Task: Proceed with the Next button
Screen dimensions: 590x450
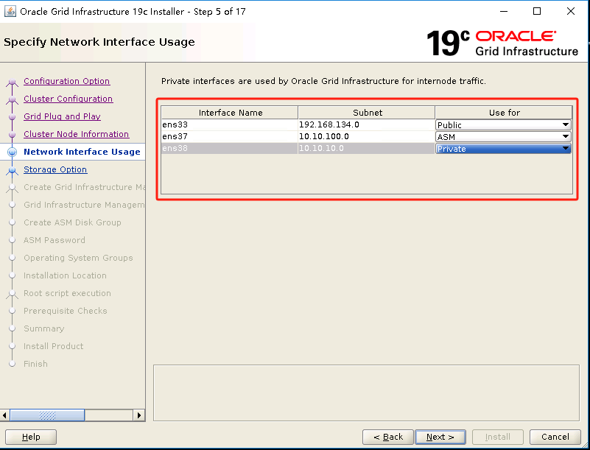Action: [440, 437]
